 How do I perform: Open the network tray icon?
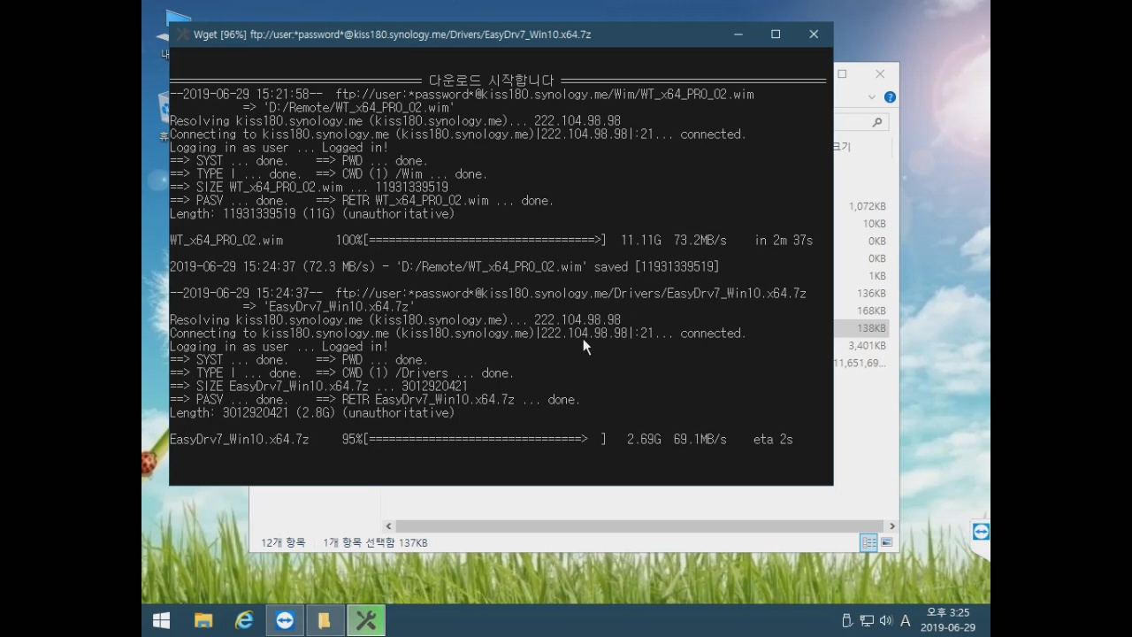pyautogui.click(x=867, y=621)
